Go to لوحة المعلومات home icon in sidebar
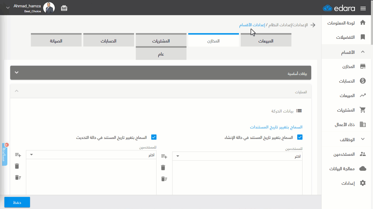 (x=363, y=23)
